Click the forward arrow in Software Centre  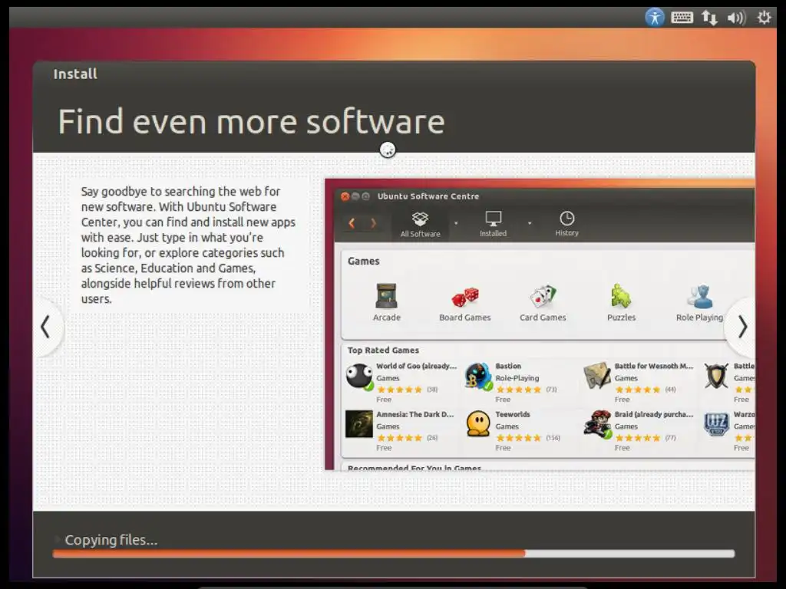tap(374, 223)
